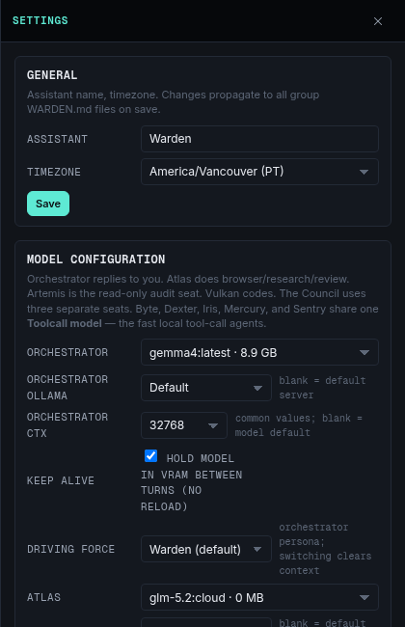Screen dimensions: 405x627
Task: Select the 'orchestrator persona; switching clears context' hint
Action: [x=325, y=549]
